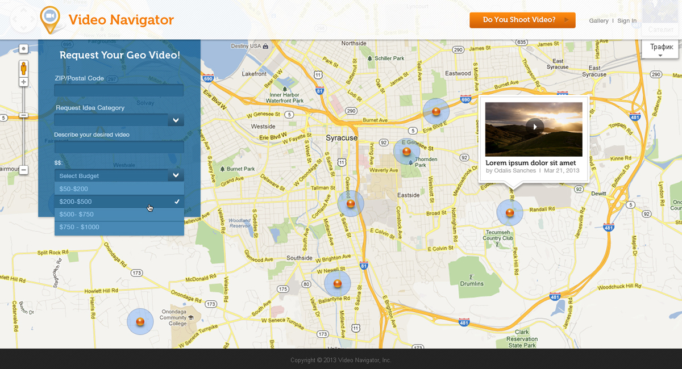Play the Lorem ipsum video preview
Screen dimensions: 682x369
(534, 127)
